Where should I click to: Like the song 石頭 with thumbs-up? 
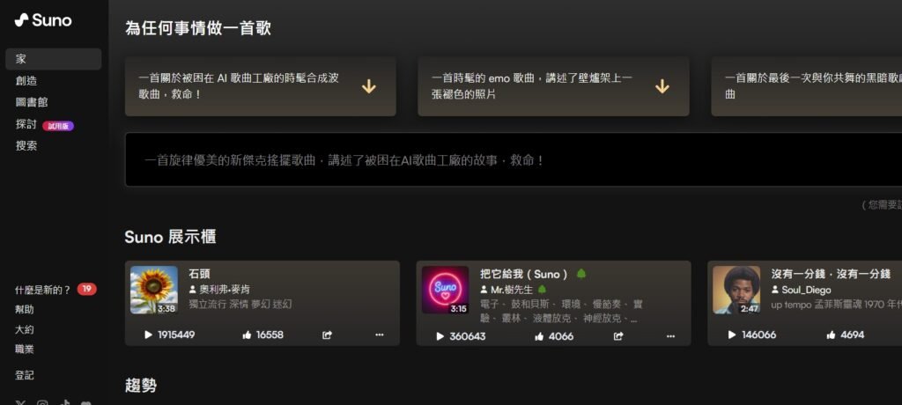coord(248,335)
